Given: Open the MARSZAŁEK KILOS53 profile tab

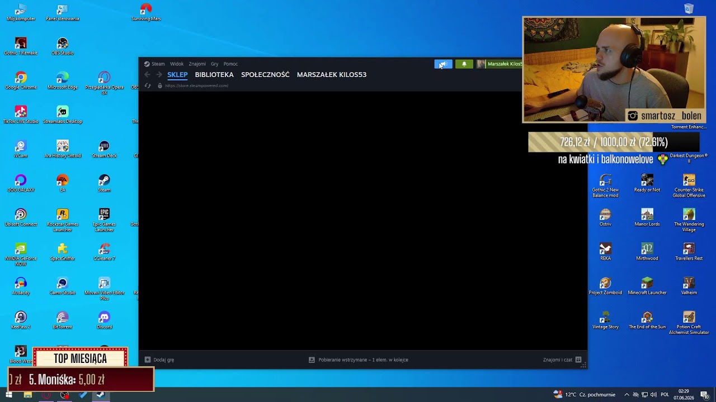Looking at the screenshot, I should 332,74.
